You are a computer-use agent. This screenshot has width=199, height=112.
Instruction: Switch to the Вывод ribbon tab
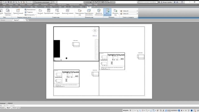tap(48, 7)
